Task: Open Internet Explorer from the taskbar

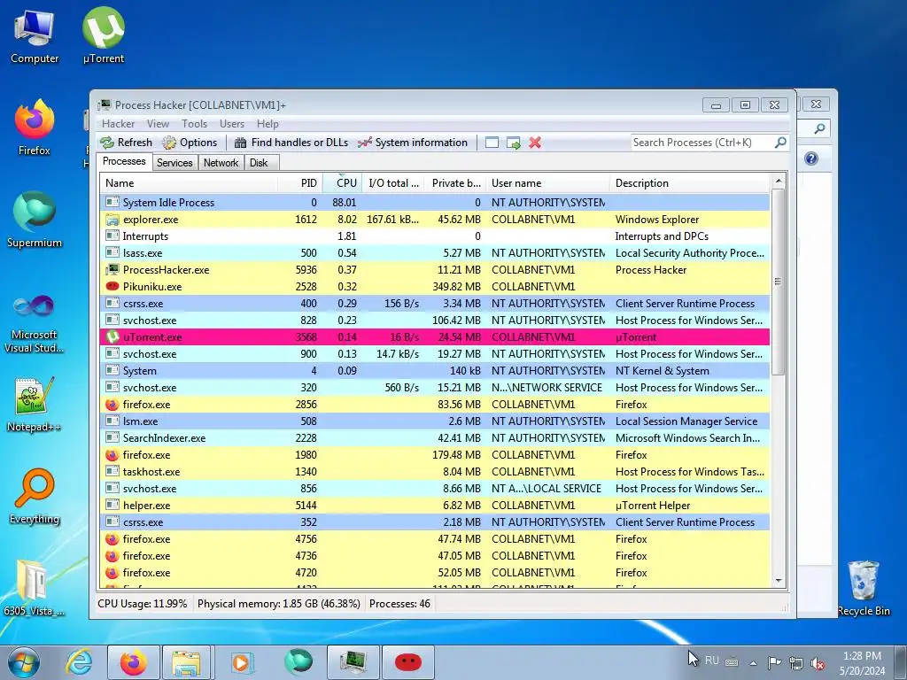Action: pyautogui.click(x=79, y=662)
